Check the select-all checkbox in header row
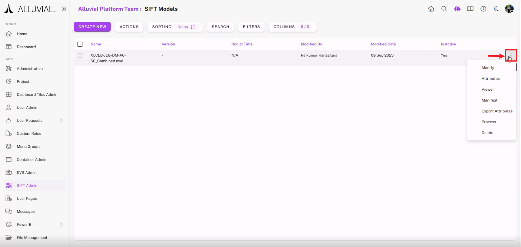 pyautogui.click(x=80, y=44)
